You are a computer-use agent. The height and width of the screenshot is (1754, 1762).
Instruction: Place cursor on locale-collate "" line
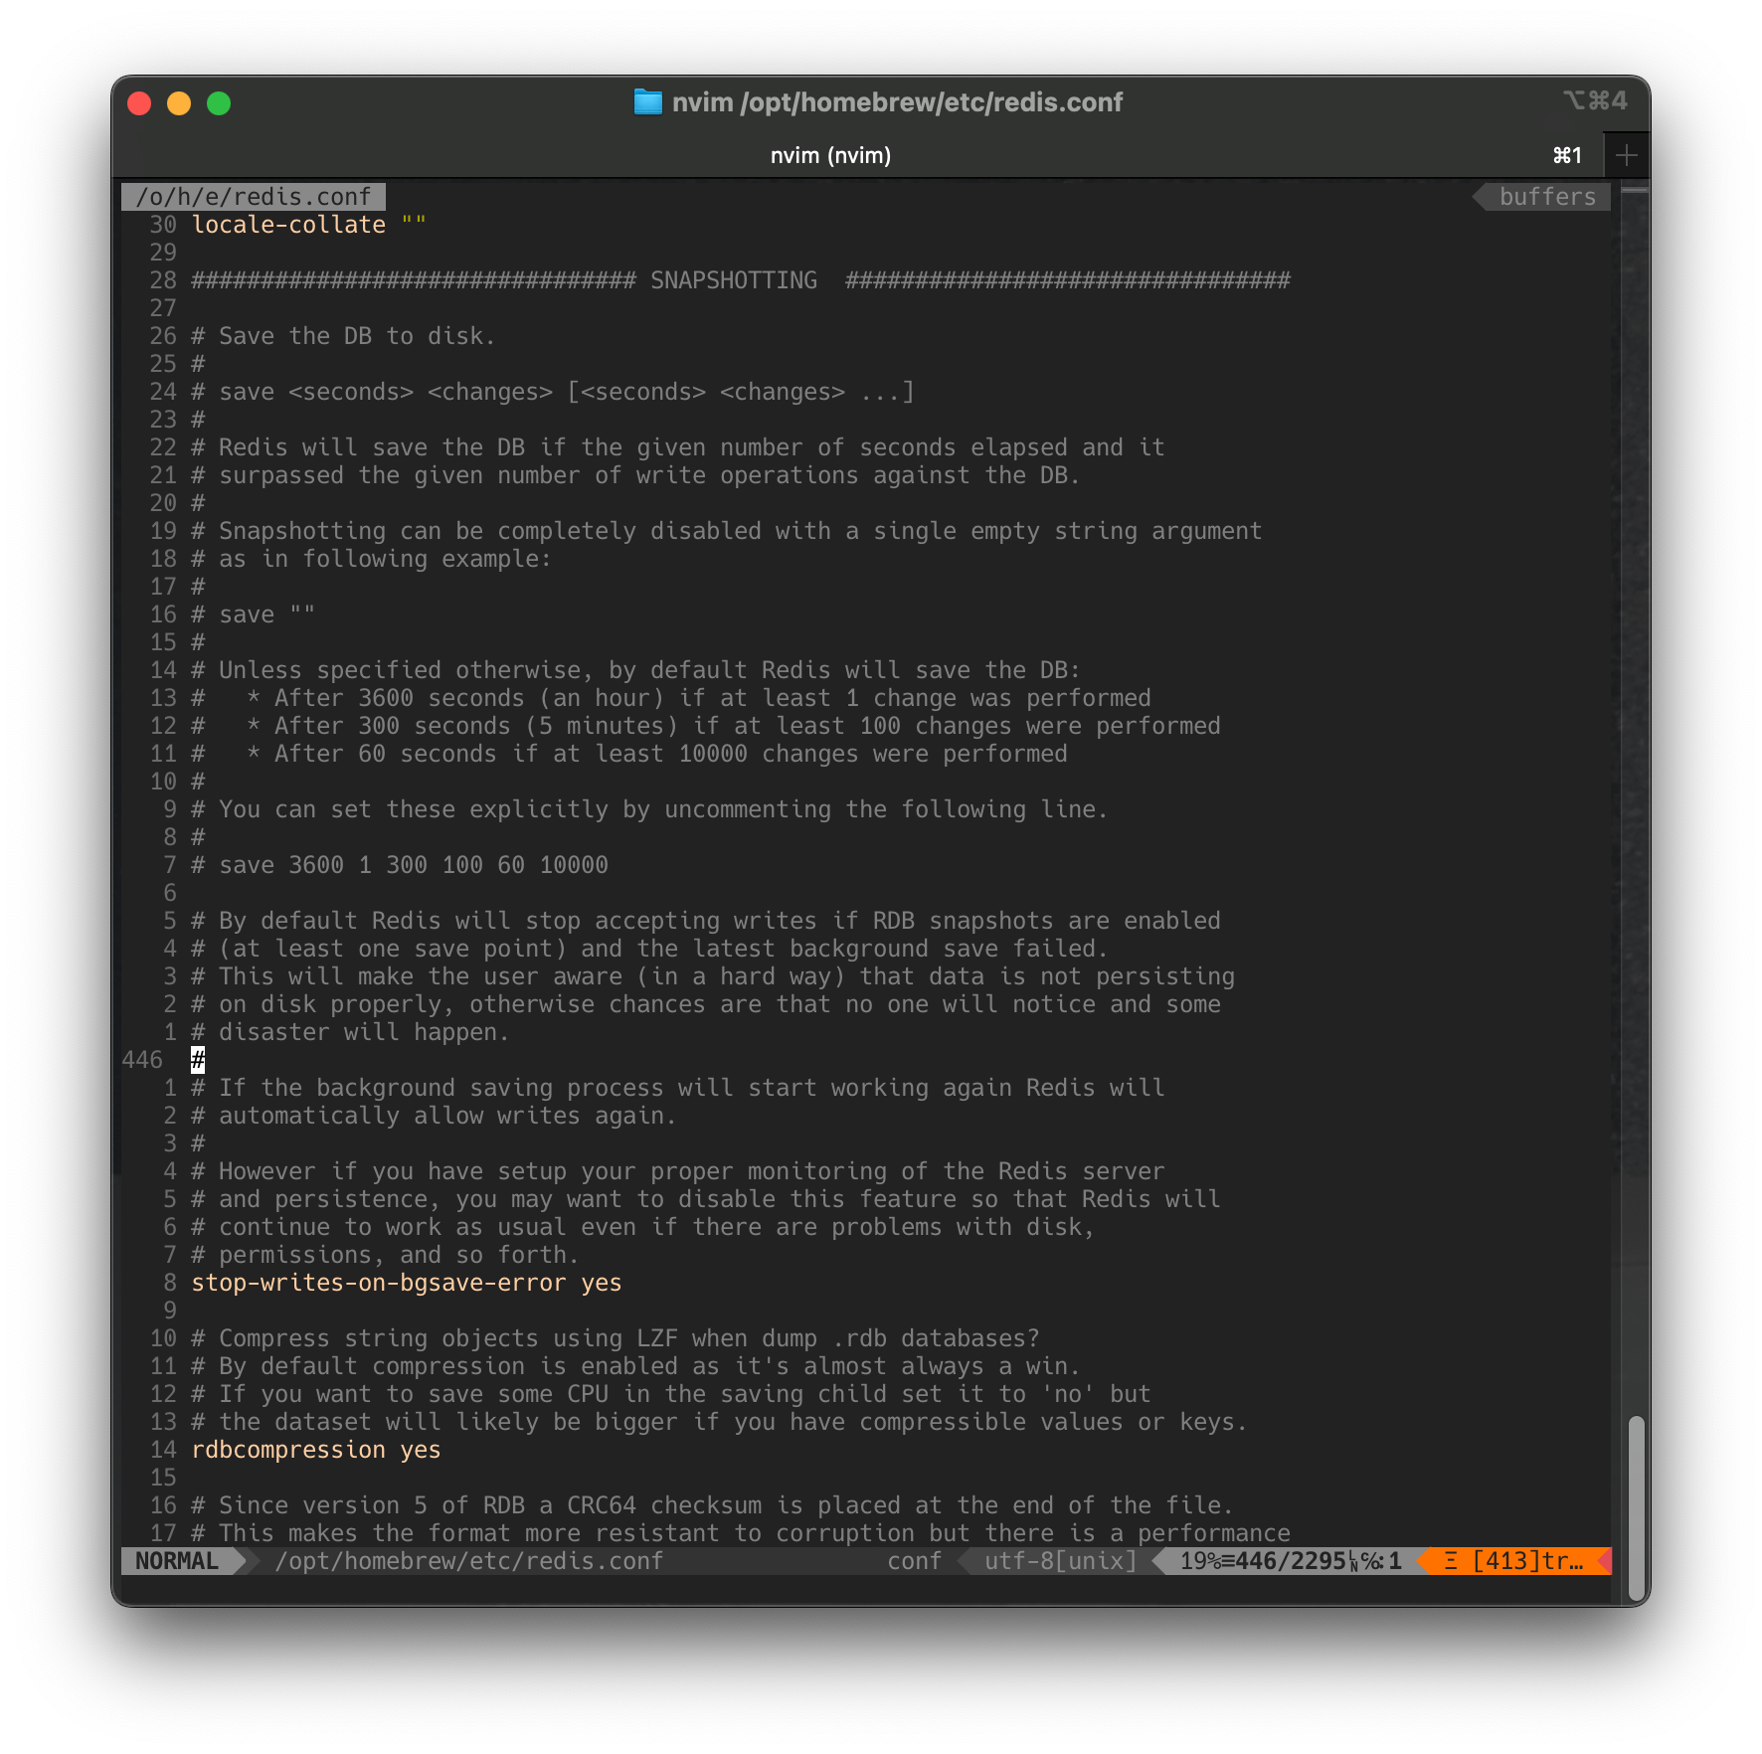coord(308,225)
